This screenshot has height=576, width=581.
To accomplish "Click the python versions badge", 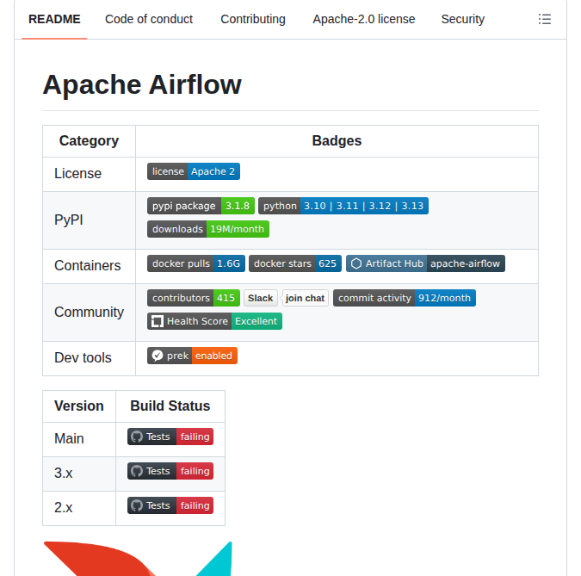I will [343, 206].
